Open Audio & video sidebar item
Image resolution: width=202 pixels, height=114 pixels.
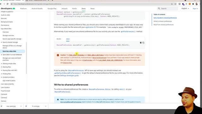[5, 15]
